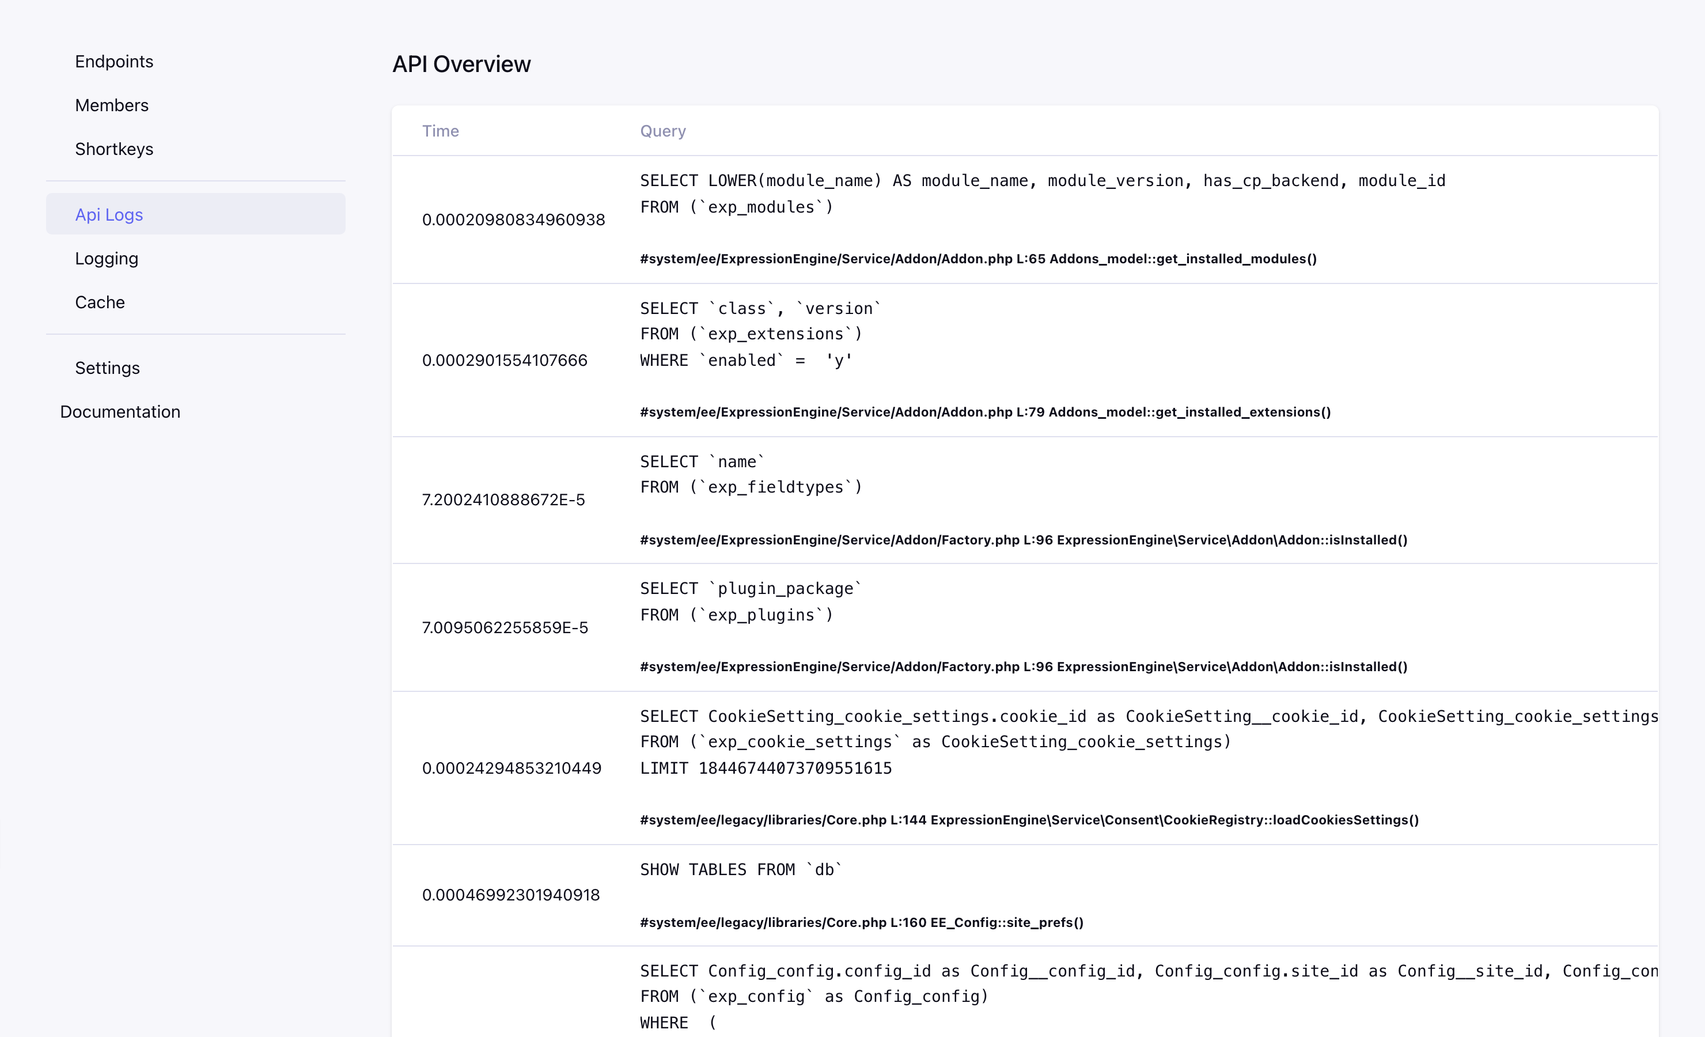This screenshot has height=1037, width=1705.
Task: Go to the Members section
Action: (x=111, y=105)
